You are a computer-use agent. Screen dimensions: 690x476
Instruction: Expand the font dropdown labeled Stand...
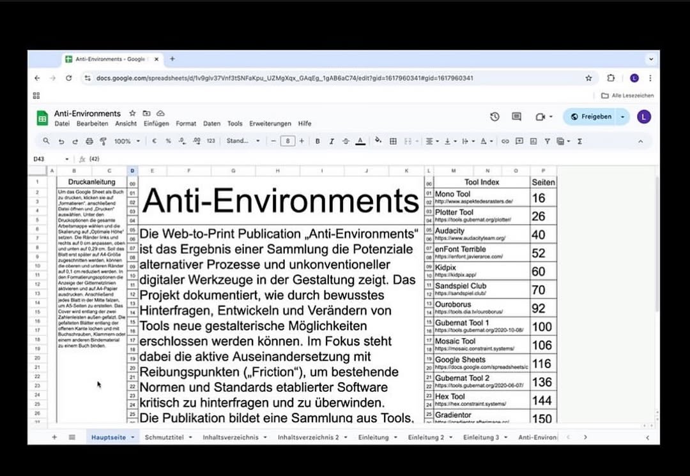click(x=243, y=141)
